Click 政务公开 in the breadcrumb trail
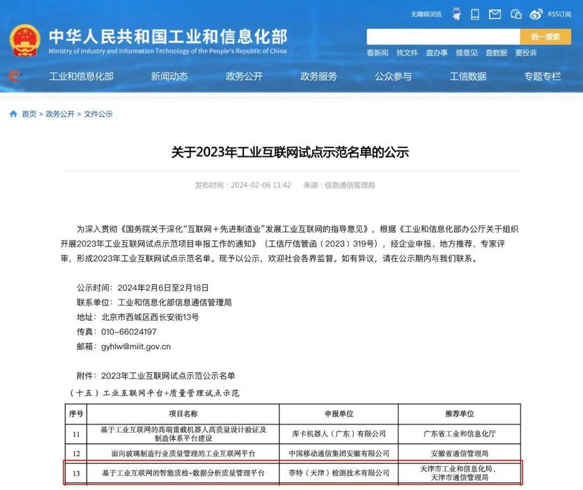Viewport: 583px width, 490px height. coord(60,114)
